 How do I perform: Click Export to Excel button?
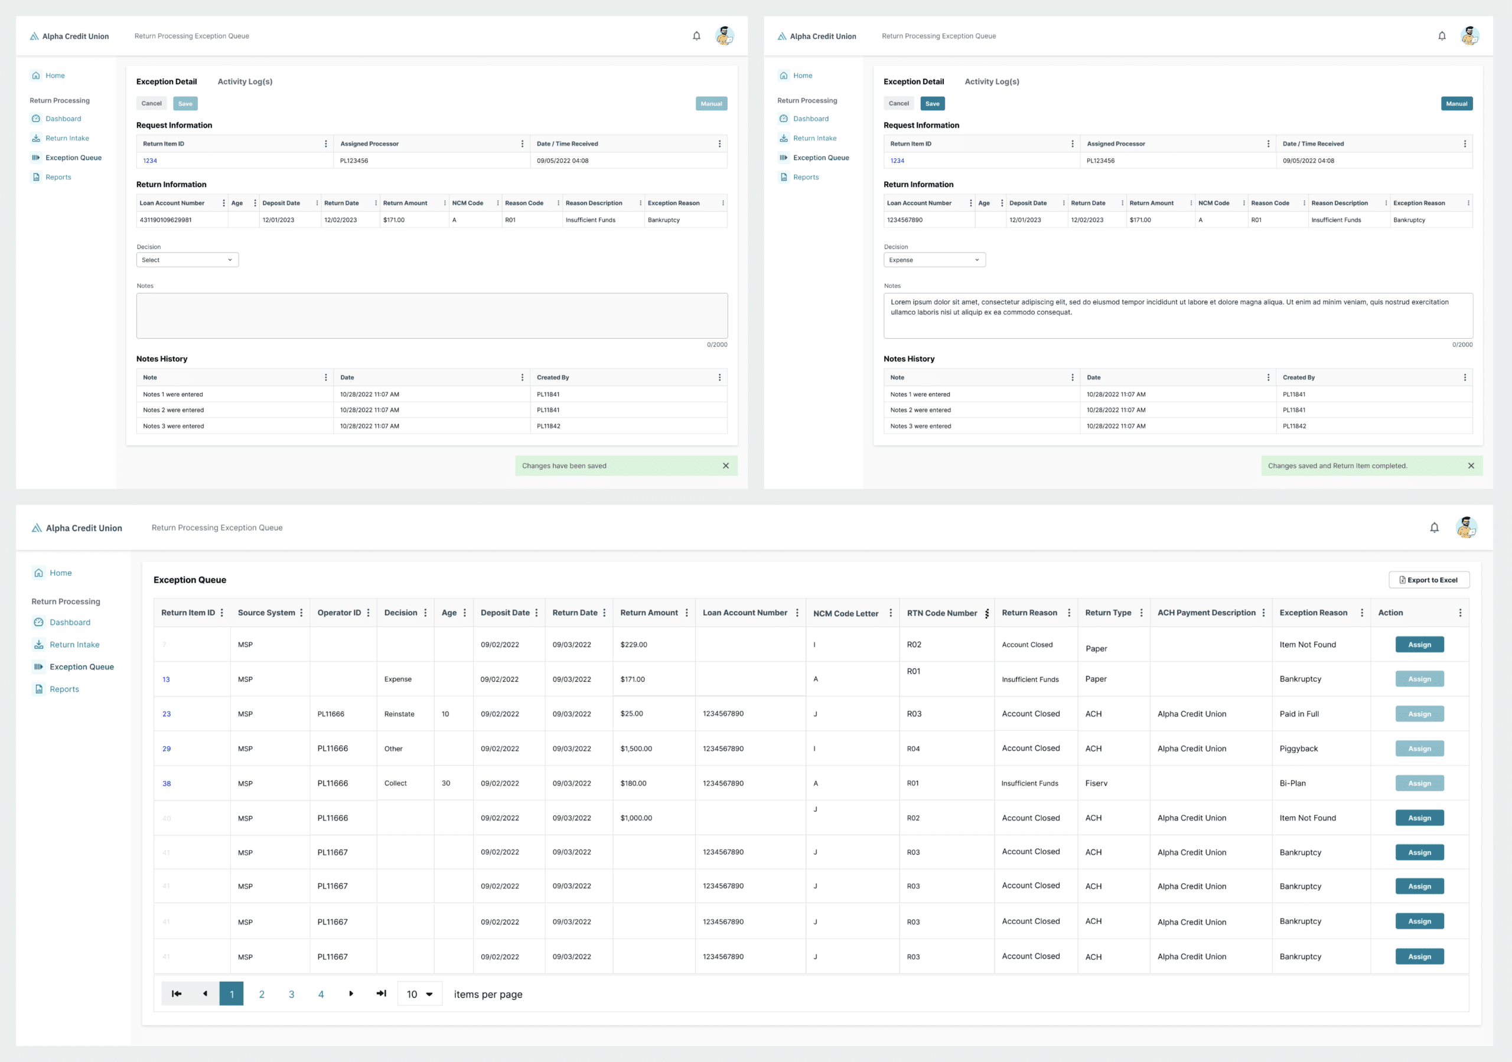click(1429, 580)
